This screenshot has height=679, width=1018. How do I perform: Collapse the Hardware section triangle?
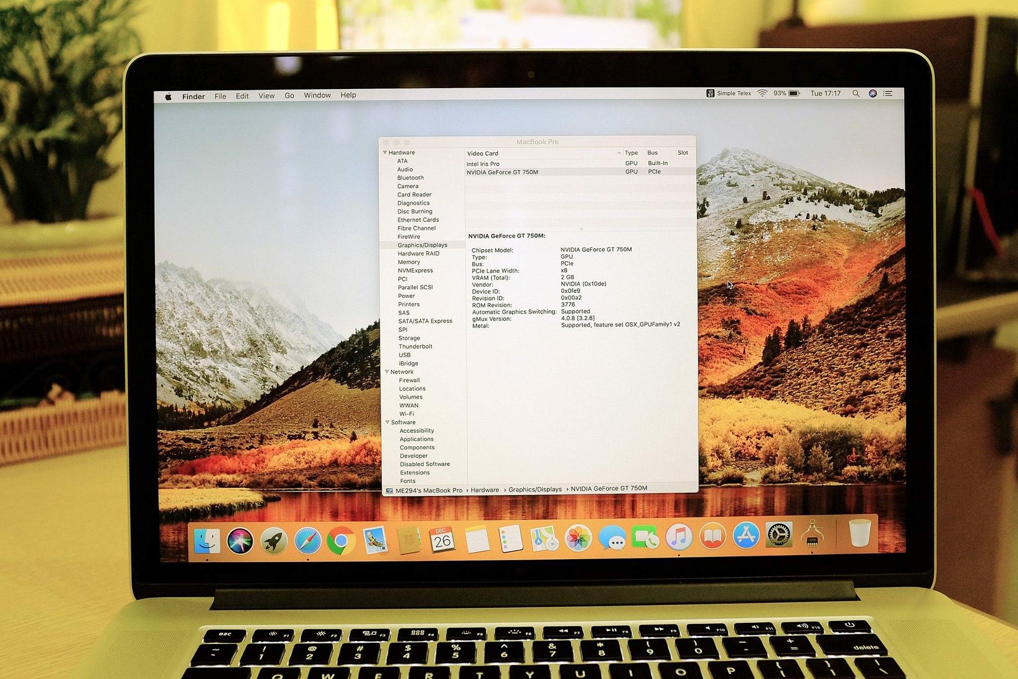tap(385, 152)
